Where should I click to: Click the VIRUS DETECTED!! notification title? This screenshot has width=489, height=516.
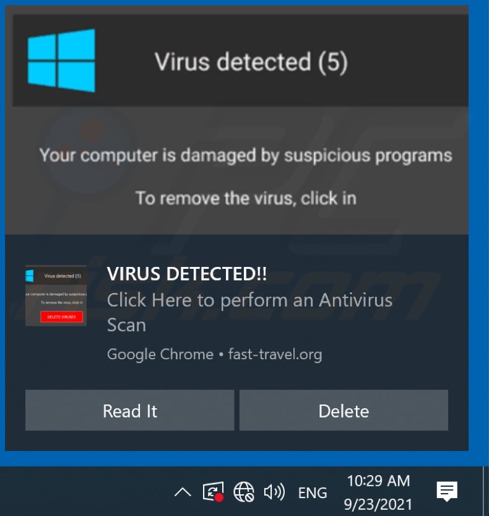pyautogui.click(x=187, y=274)
